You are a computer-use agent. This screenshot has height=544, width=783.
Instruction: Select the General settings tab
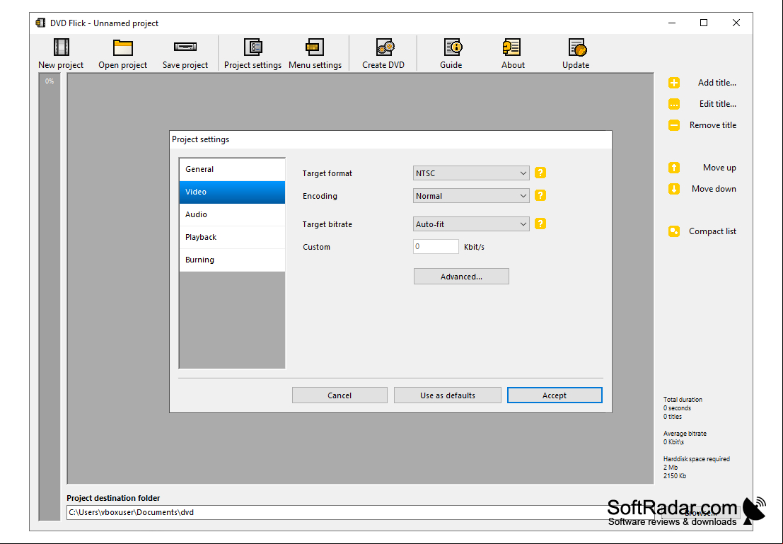point(232,169)
